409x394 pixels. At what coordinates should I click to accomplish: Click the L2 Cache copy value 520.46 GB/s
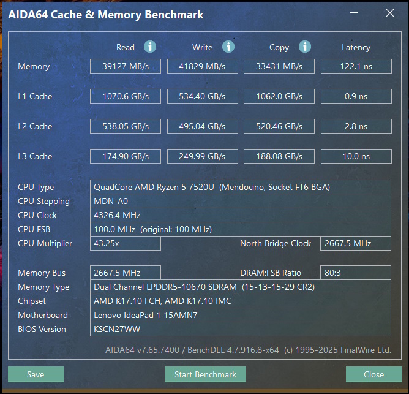click(x=279, y=126)
